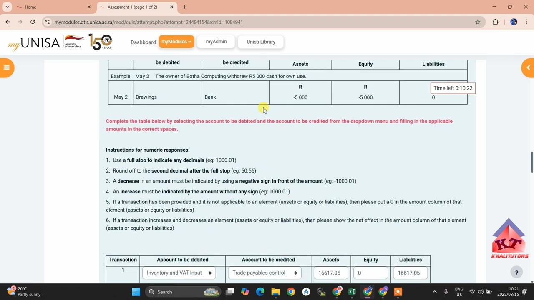This screenshot has height=300, width=534.
Task: Click Instructions for numeric responses heading
Action: pyautogui.click(x=148, y=150)
